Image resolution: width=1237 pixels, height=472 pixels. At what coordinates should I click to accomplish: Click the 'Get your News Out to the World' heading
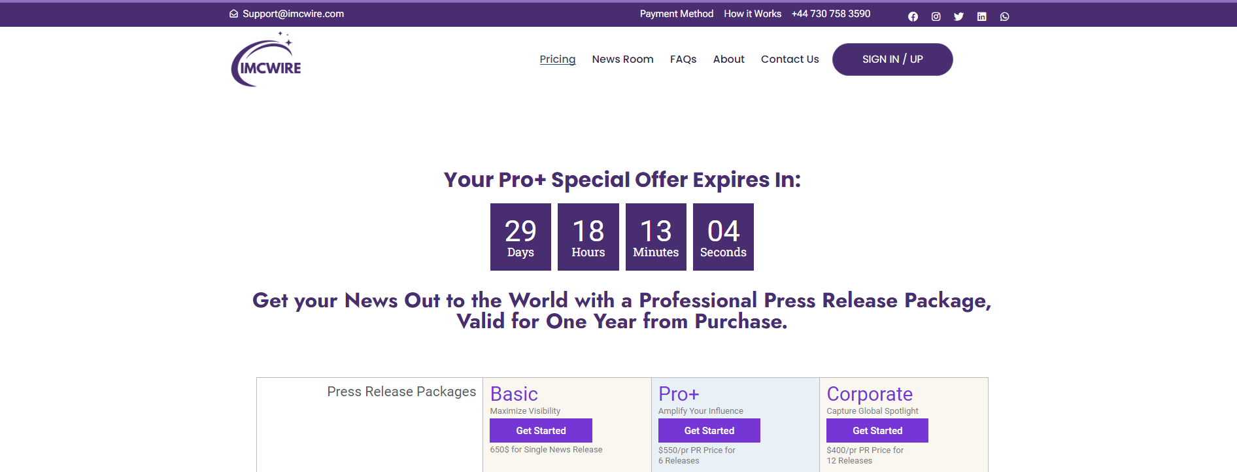(x=622, y=311)
